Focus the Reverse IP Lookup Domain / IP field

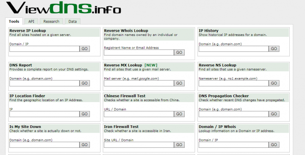tap(44, 49)
